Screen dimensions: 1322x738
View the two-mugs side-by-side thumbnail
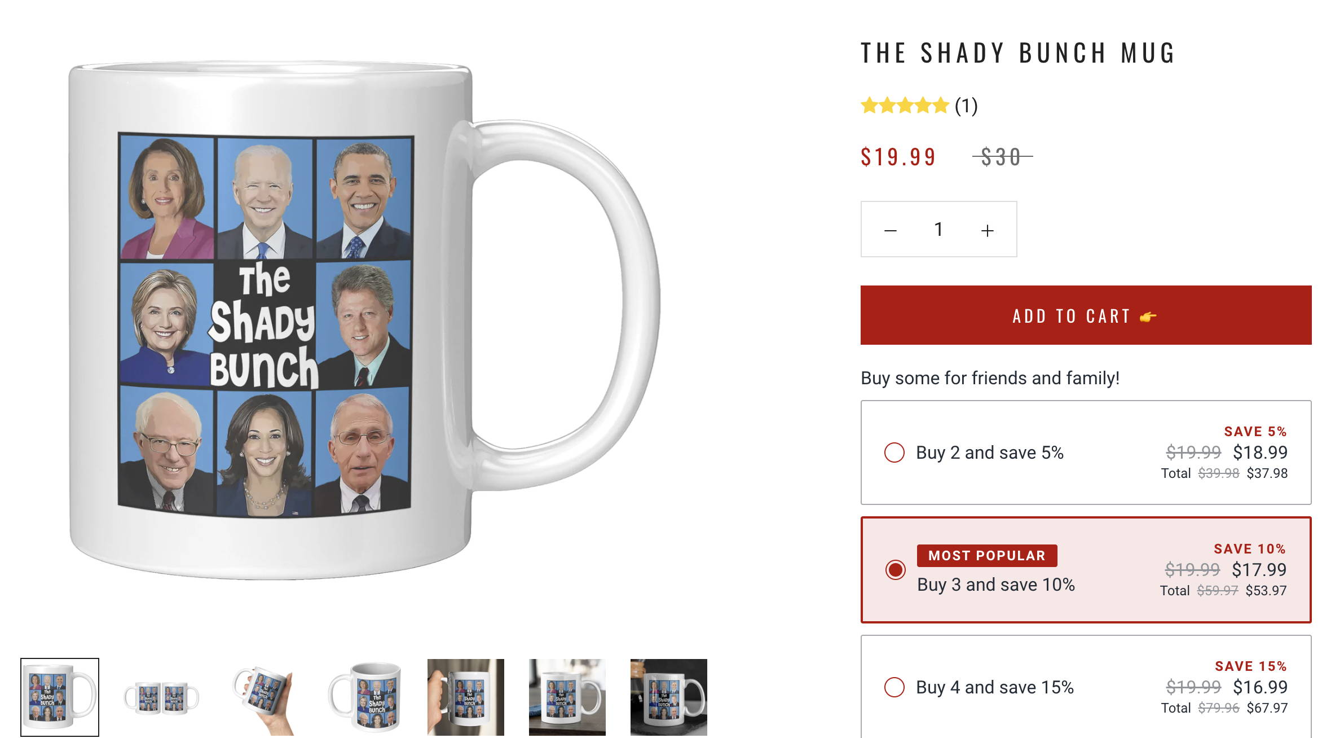(x=161, y=697)
